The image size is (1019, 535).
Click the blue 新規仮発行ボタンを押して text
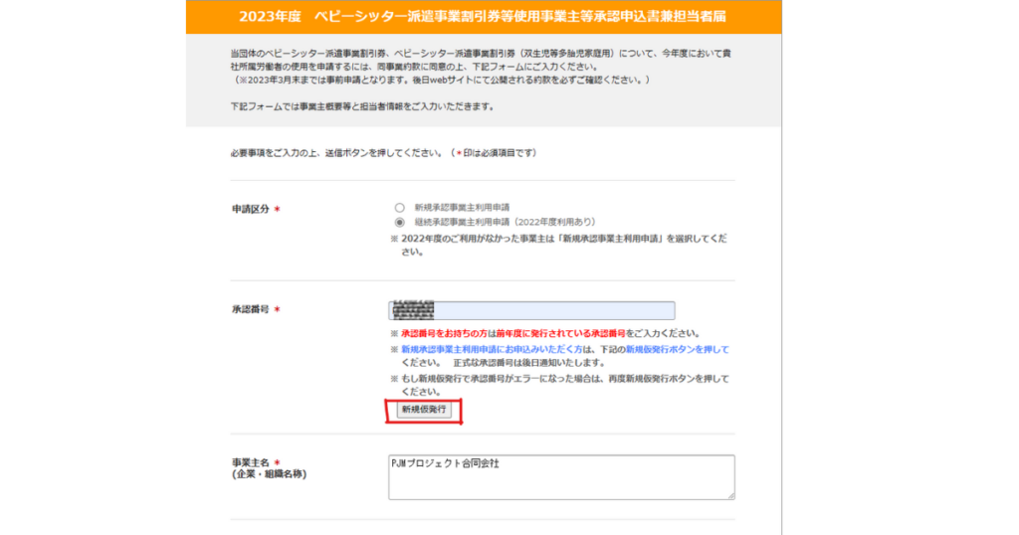(x=677, y=350)
